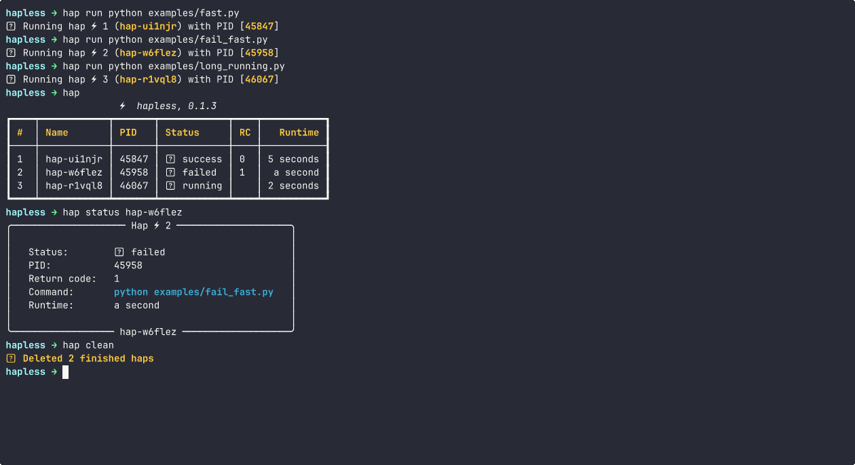Click the success status icon for hap-ui1njr
The image size is (855, 465).
pyautogui.click(x=170, y=159)
